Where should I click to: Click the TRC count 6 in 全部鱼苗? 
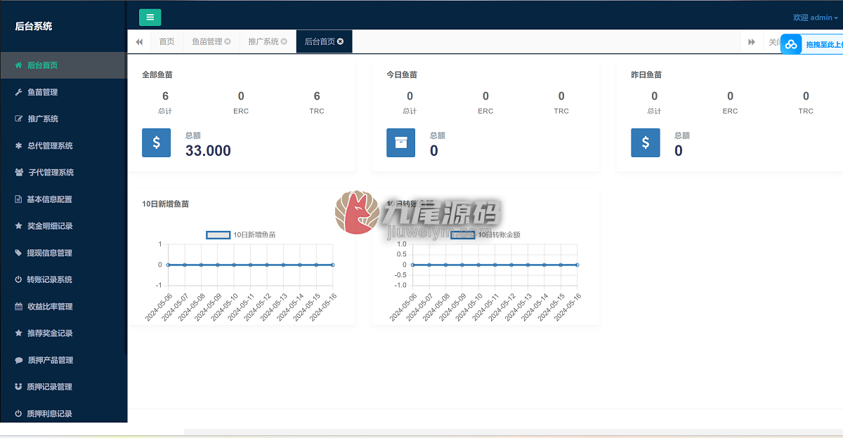pos(317,96)
